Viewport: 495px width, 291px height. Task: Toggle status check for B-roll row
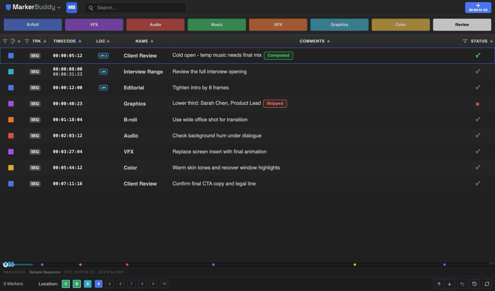click(x=478, y=119)
